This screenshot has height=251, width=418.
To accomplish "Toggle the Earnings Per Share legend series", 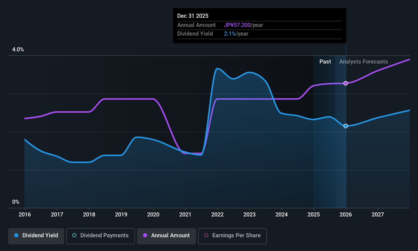I will click(232, 236).
